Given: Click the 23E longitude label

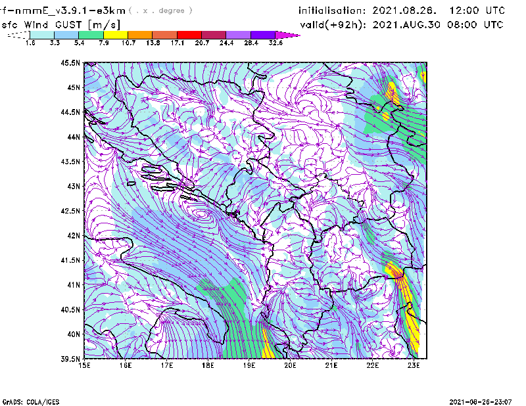Looking at the screenshot, I should pyautogui.click(x=414, y=365).
